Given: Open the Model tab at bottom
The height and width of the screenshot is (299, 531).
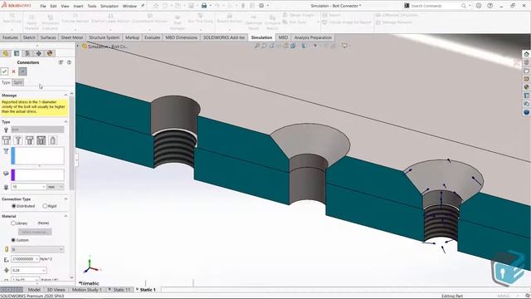Looking at the screenshot, I should coord(34,290).
